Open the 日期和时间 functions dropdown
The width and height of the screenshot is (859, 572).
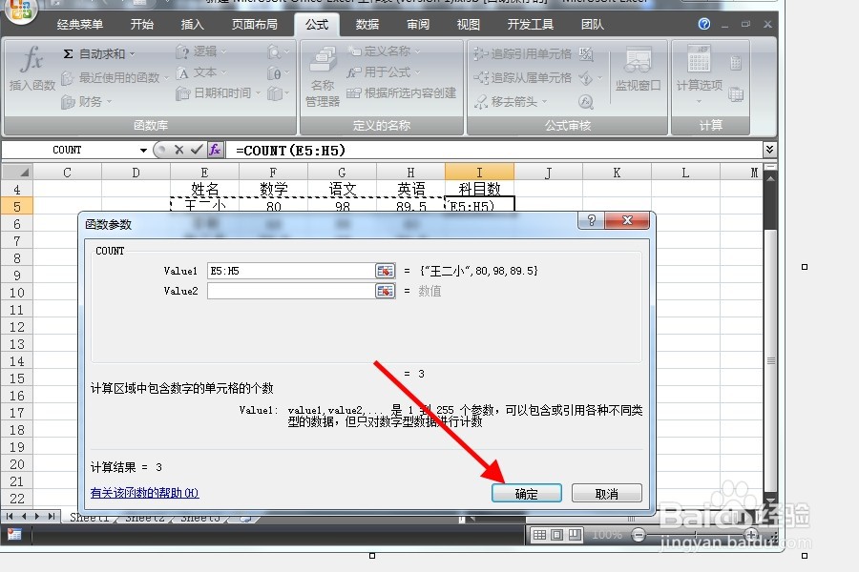tap(221, 91)
